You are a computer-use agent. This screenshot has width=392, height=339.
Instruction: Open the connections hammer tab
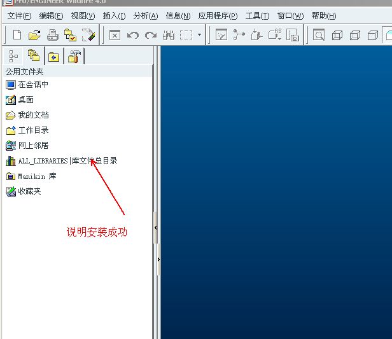74,56
